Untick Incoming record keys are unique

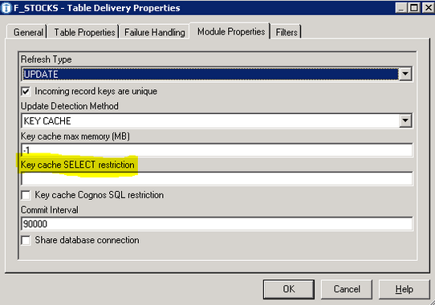pos(26,91)
